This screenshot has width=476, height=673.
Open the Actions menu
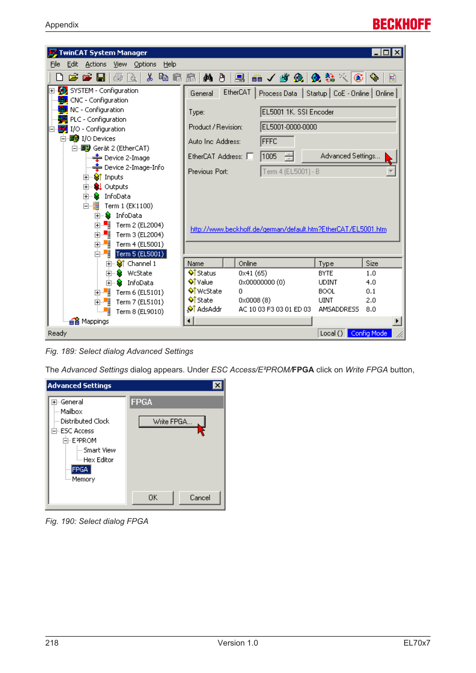coord(96,64)
